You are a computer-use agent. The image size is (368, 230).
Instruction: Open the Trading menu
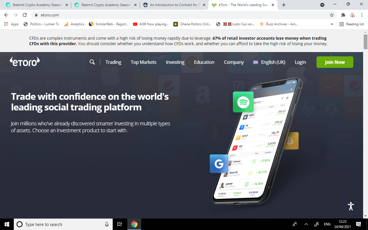[x=113, y=62]
